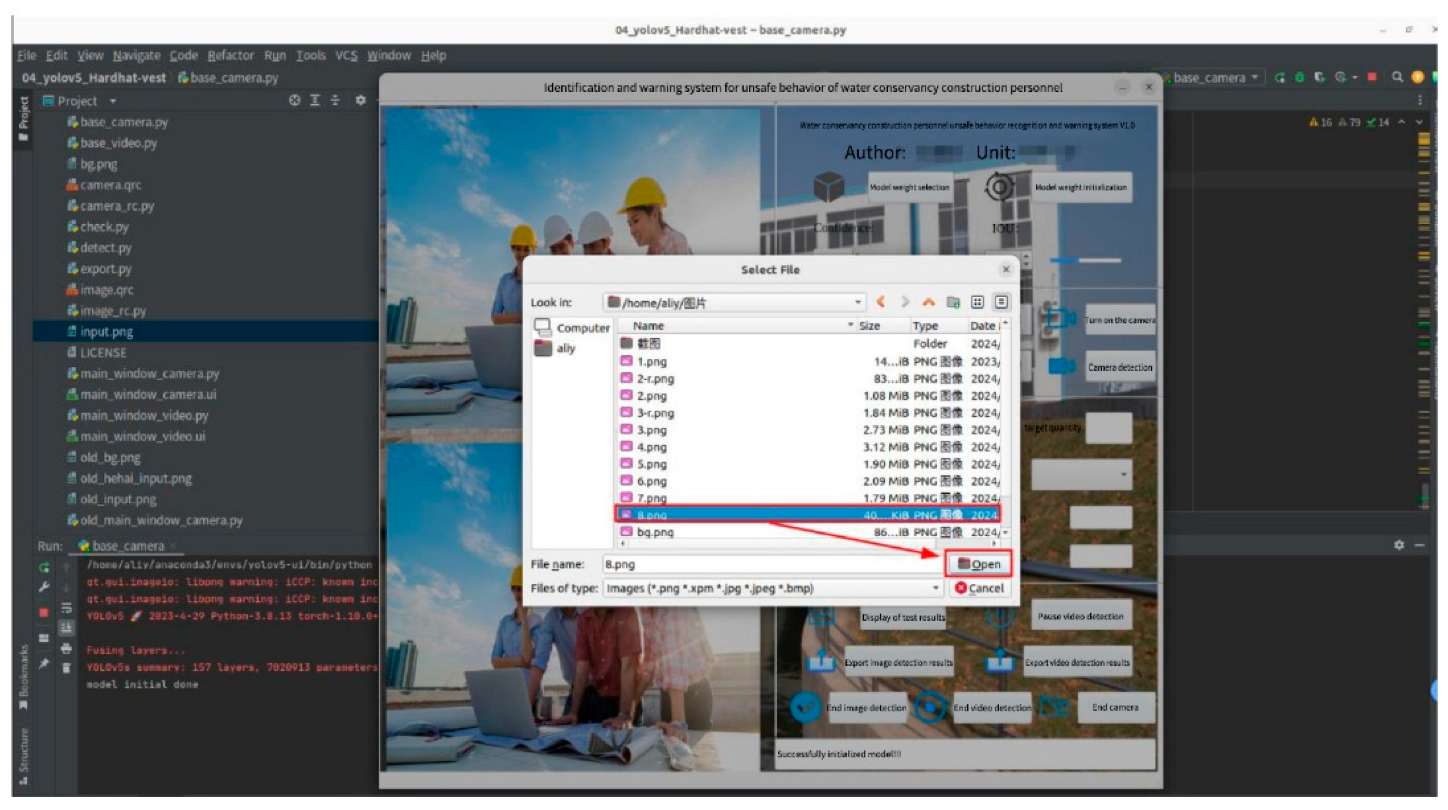Create a new folder in file dialog
Image resolution: width=1448 pixels, height=810 pixels.
click(953, 302)
